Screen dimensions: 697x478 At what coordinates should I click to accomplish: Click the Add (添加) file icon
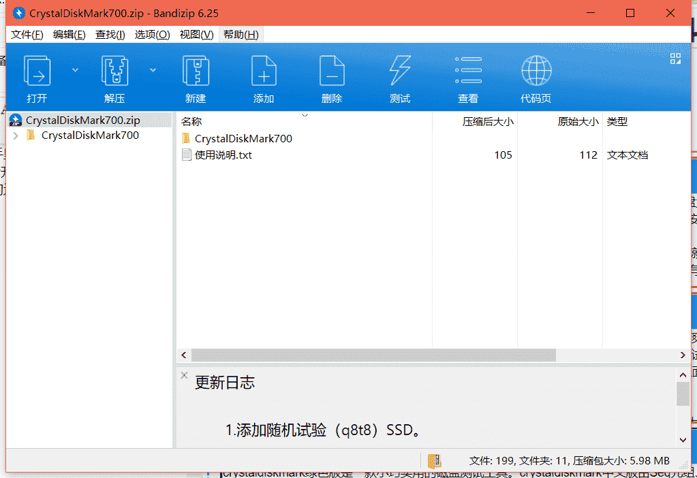click(264, 71)
